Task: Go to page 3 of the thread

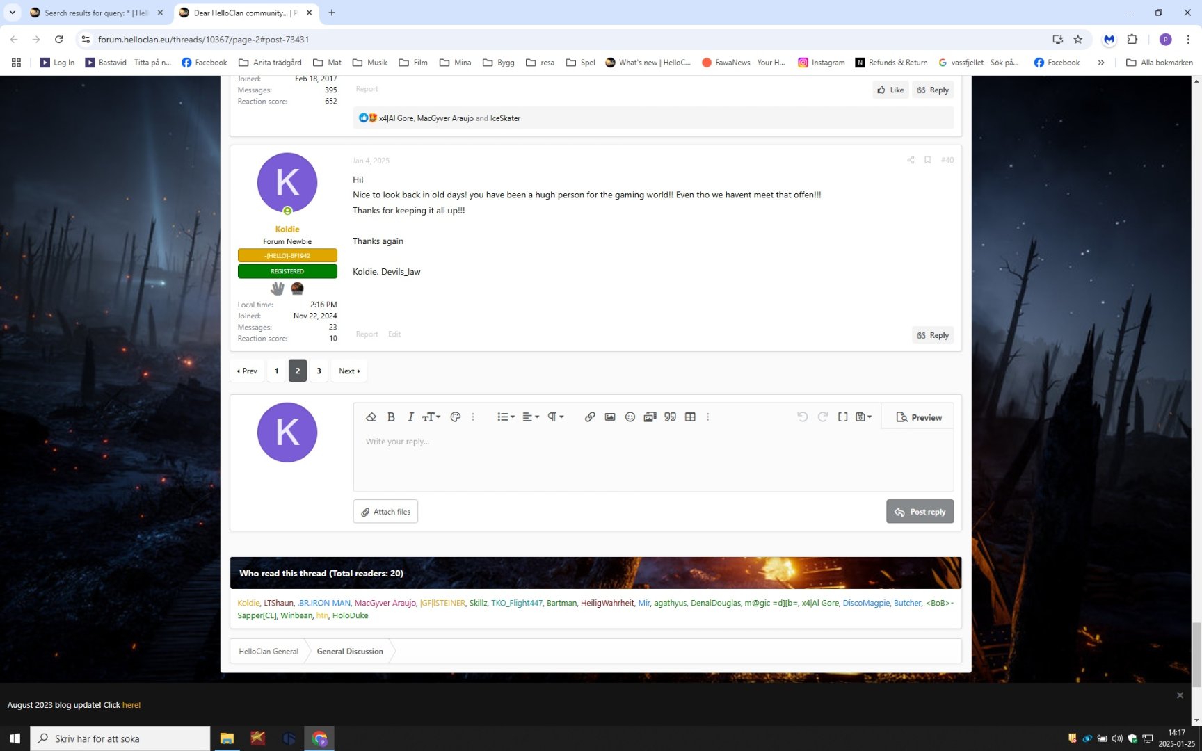Action: (319, 371)
